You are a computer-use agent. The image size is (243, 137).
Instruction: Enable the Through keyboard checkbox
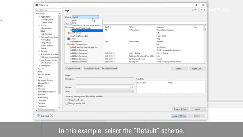(67, 100)
